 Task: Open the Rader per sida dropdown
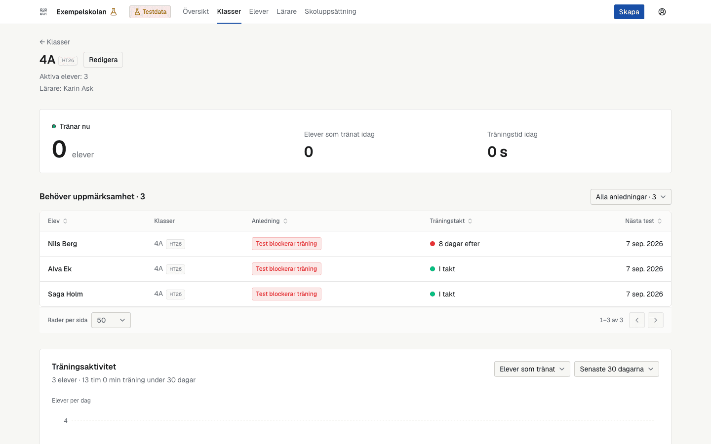point(111,320)
